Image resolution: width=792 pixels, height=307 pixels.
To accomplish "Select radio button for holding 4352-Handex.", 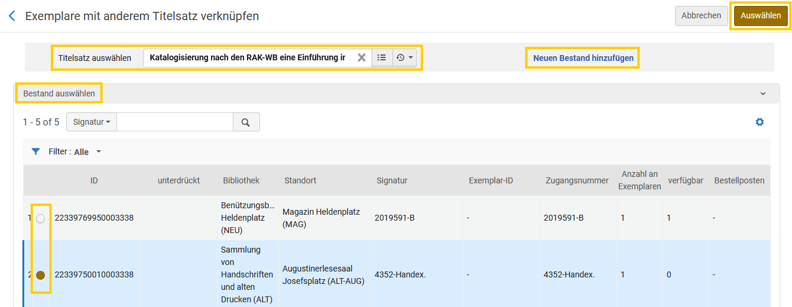I will click(40, 275).
